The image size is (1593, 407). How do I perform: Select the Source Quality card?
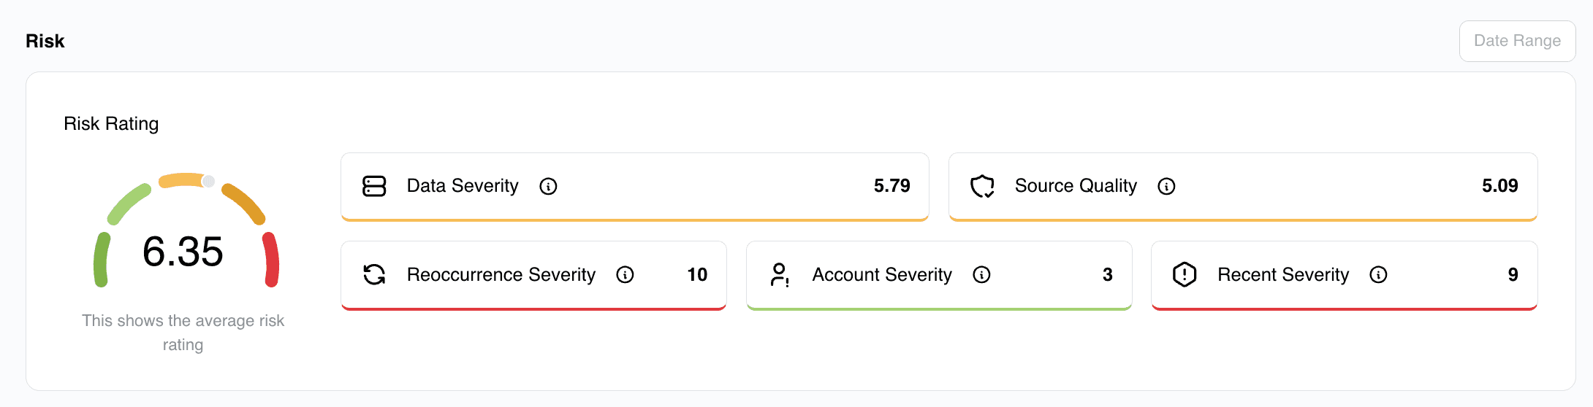coord(1243,187)
